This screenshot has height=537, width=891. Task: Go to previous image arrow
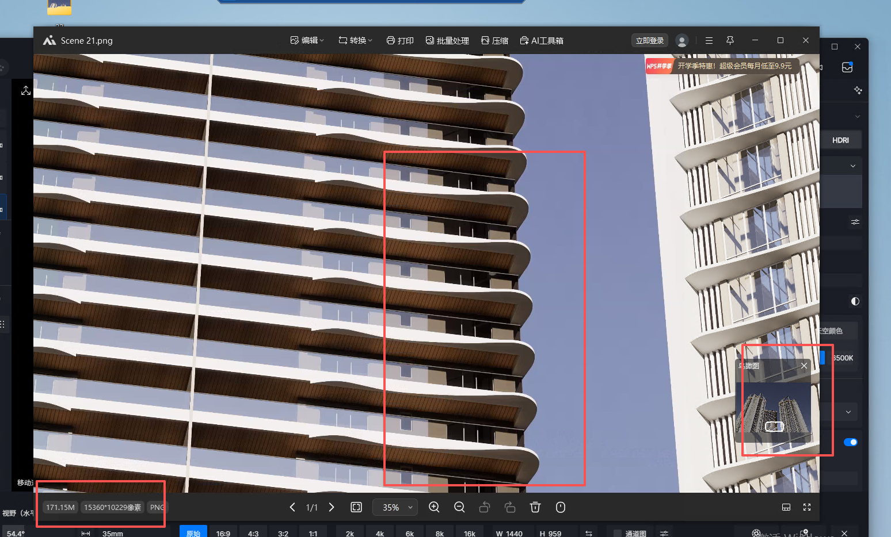coord(292,507)
